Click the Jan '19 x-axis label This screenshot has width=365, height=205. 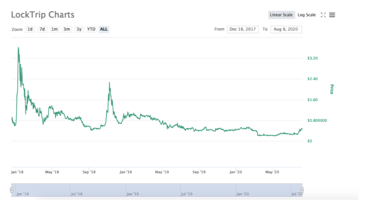[x=125, y=172]
